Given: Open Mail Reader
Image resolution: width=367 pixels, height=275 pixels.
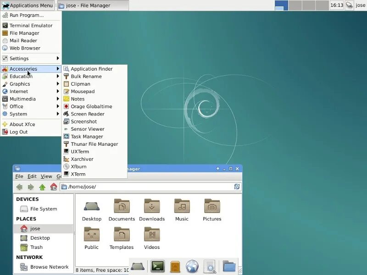Looking at the screenshot, I should point(31,40).
